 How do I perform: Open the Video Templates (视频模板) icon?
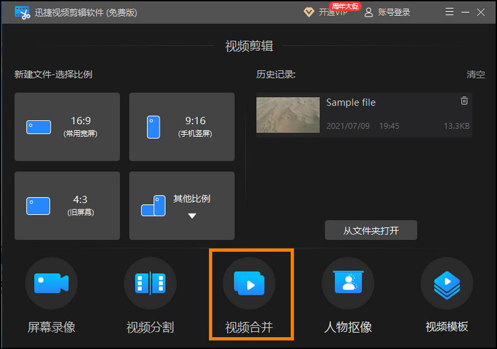(x=447, y=283)
